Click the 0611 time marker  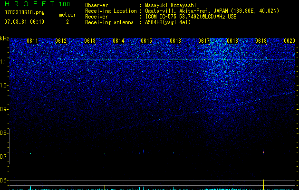tap(32, 41)
